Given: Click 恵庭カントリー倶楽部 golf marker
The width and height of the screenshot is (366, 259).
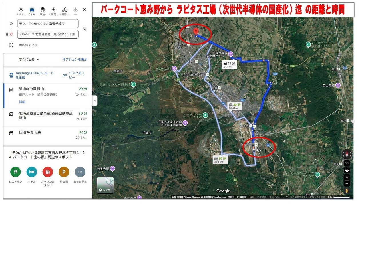Looking at the screenshot, I should point(133,84).
